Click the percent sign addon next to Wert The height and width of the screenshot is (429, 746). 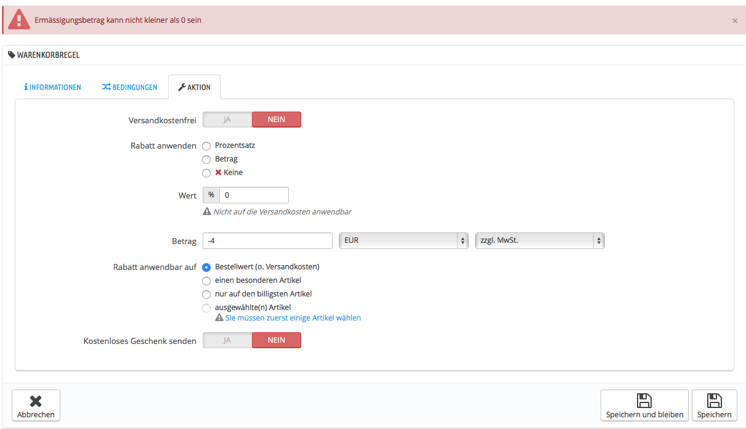211,195
